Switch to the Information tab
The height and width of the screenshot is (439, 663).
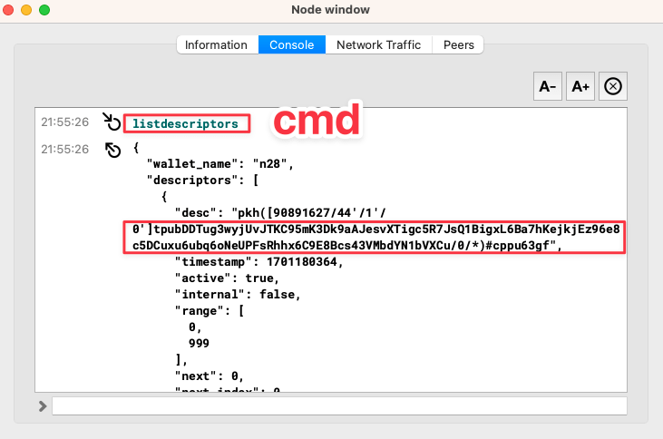click(216, 44)
